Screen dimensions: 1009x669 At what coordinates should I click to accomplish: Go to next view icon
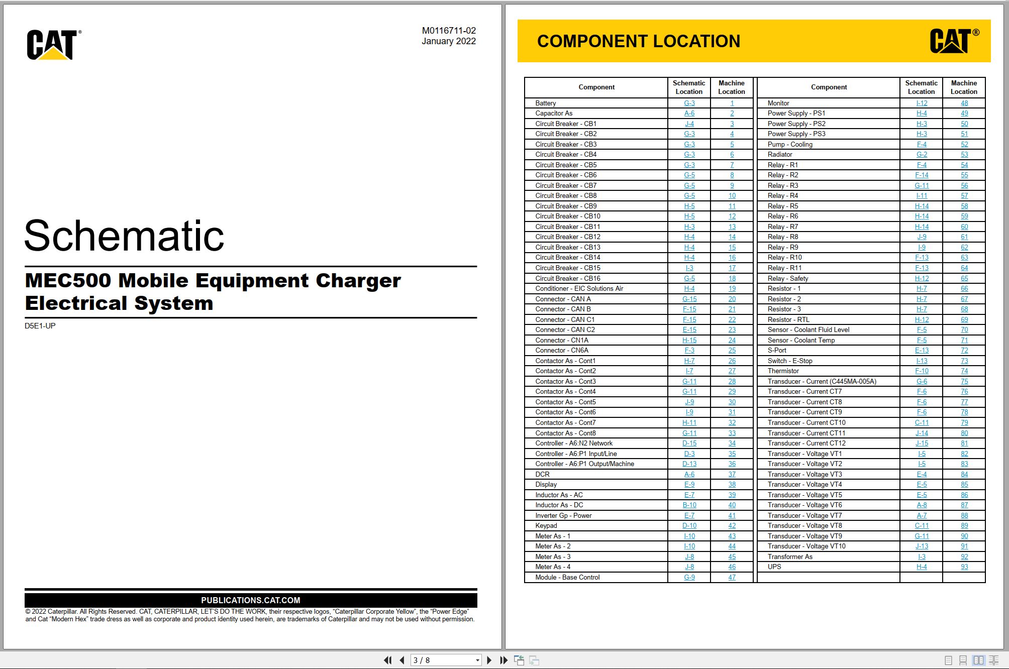tap(534, 660)
